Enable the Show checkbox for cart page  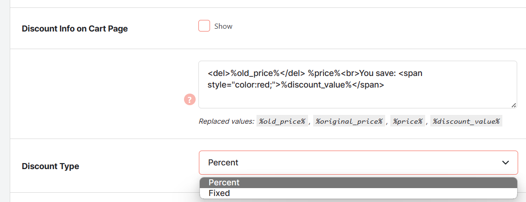click(204, 26)
